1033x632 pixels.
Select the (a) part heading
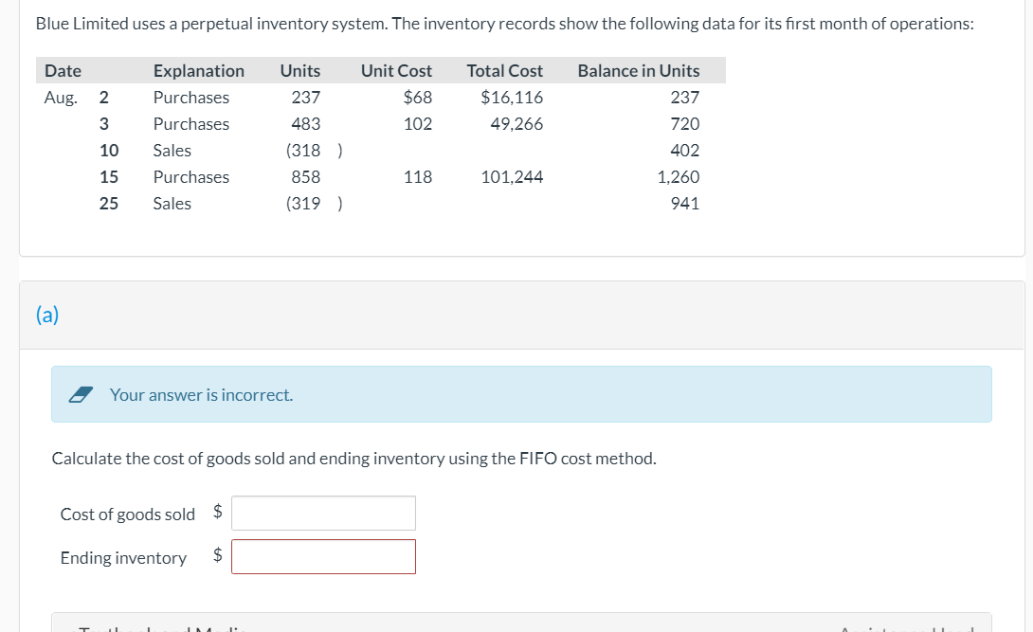tap(47, 315)
